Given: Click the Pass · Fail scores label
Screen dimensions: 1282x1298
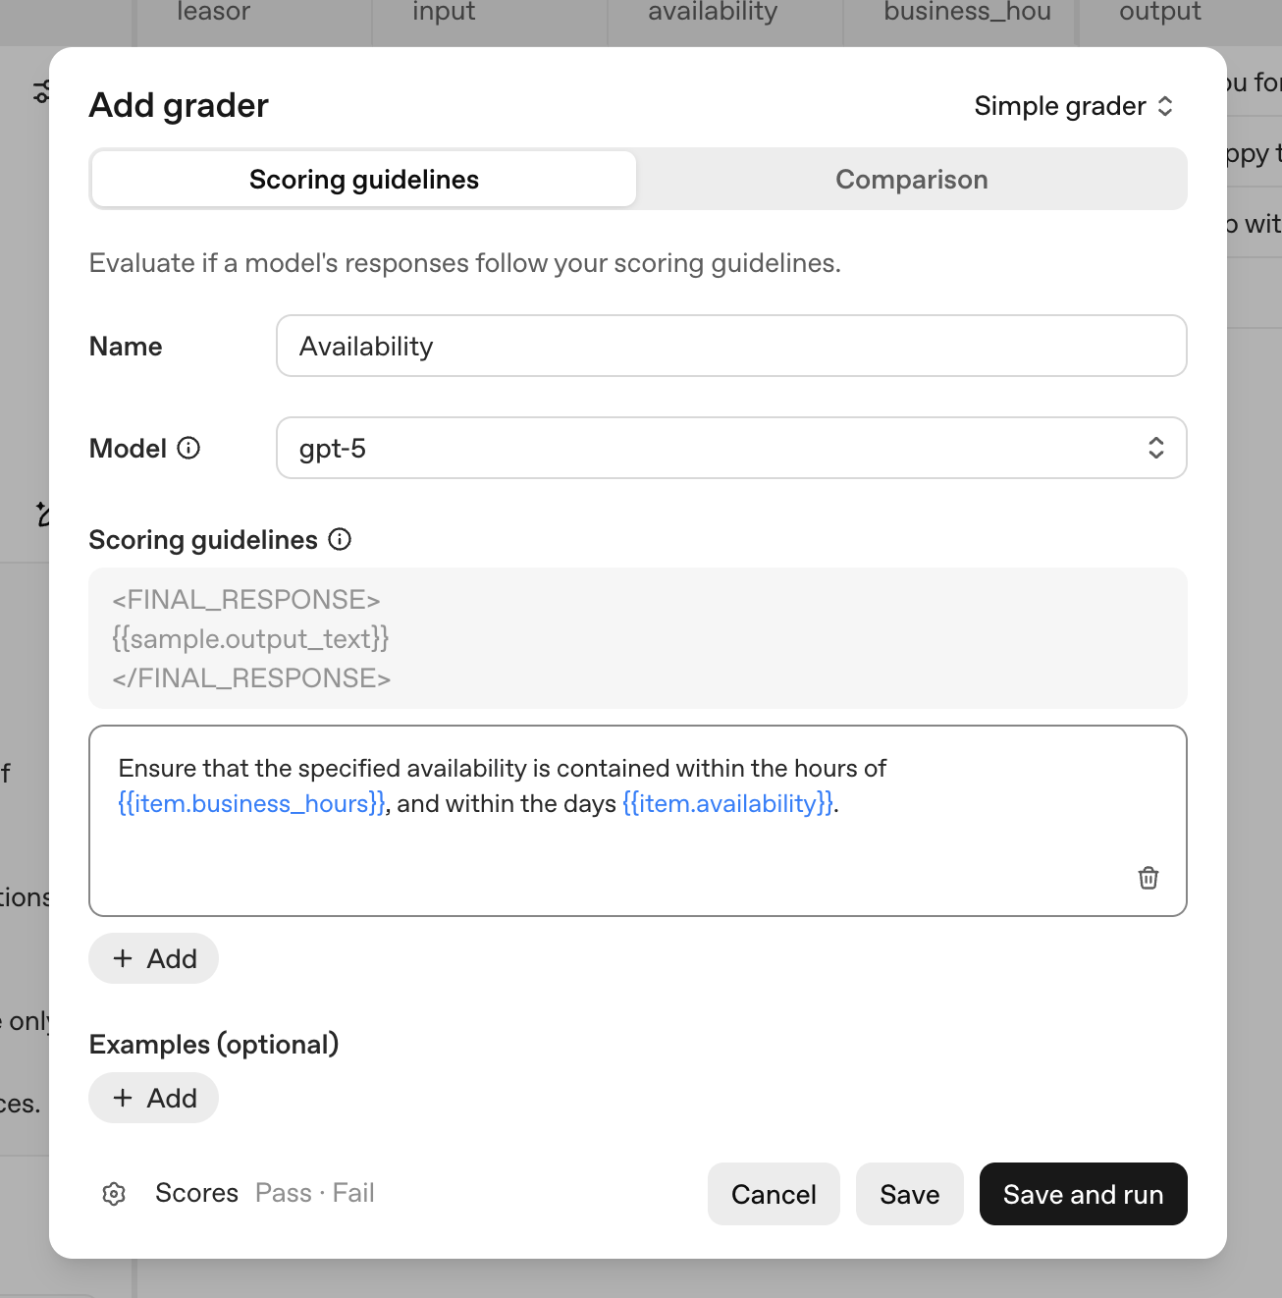Looking at the screenshot, I should [x=314, y=1192].
